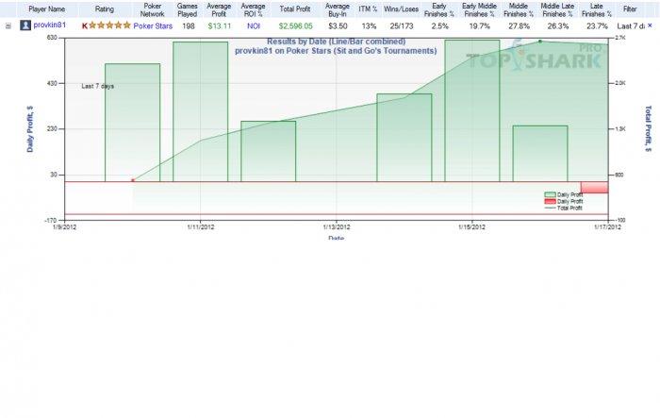This screenshot has width=660, height=418.
Task: Open the provkin81 player link
Action: (x=50, y=25)
